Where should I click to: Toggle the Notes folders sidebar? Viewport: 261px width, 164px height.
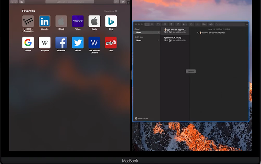[158, 24]
